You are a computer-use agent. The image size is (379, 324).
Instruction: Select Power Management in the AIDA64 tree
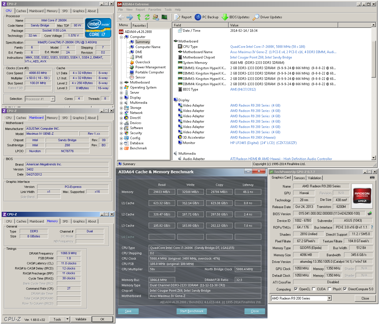click(150, 67)
